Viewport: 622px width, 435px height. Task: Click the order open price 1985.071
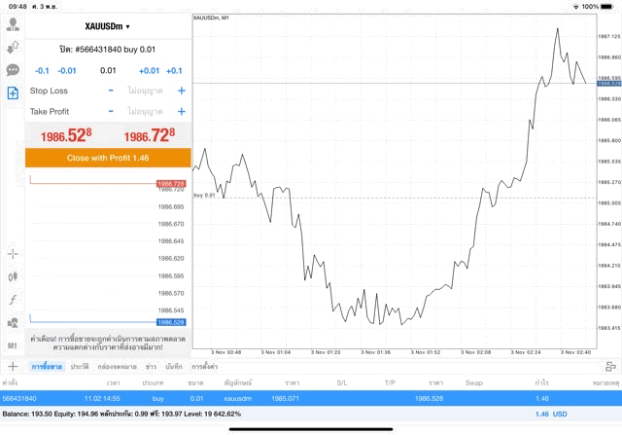pos(285,398)
